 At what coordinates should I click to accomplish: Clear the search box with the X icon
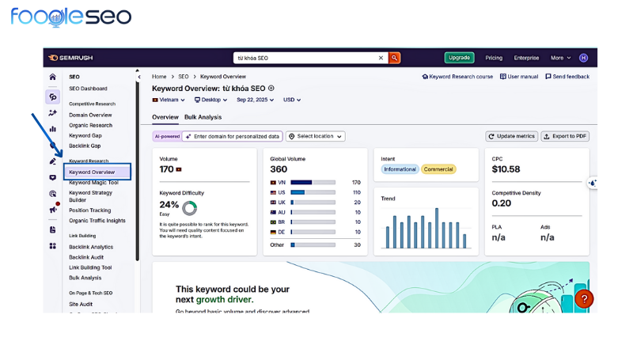pos(381,58)
